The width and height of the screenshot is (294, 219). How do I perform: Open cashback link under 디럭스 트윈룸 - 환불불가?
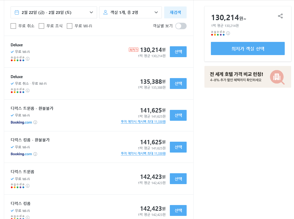pos(143,122)
